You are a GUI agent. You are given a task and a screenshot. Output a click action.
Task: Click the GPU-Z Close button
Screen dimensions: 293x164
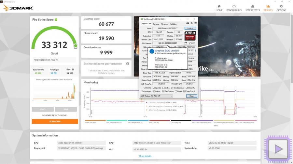tap(191, 96)
